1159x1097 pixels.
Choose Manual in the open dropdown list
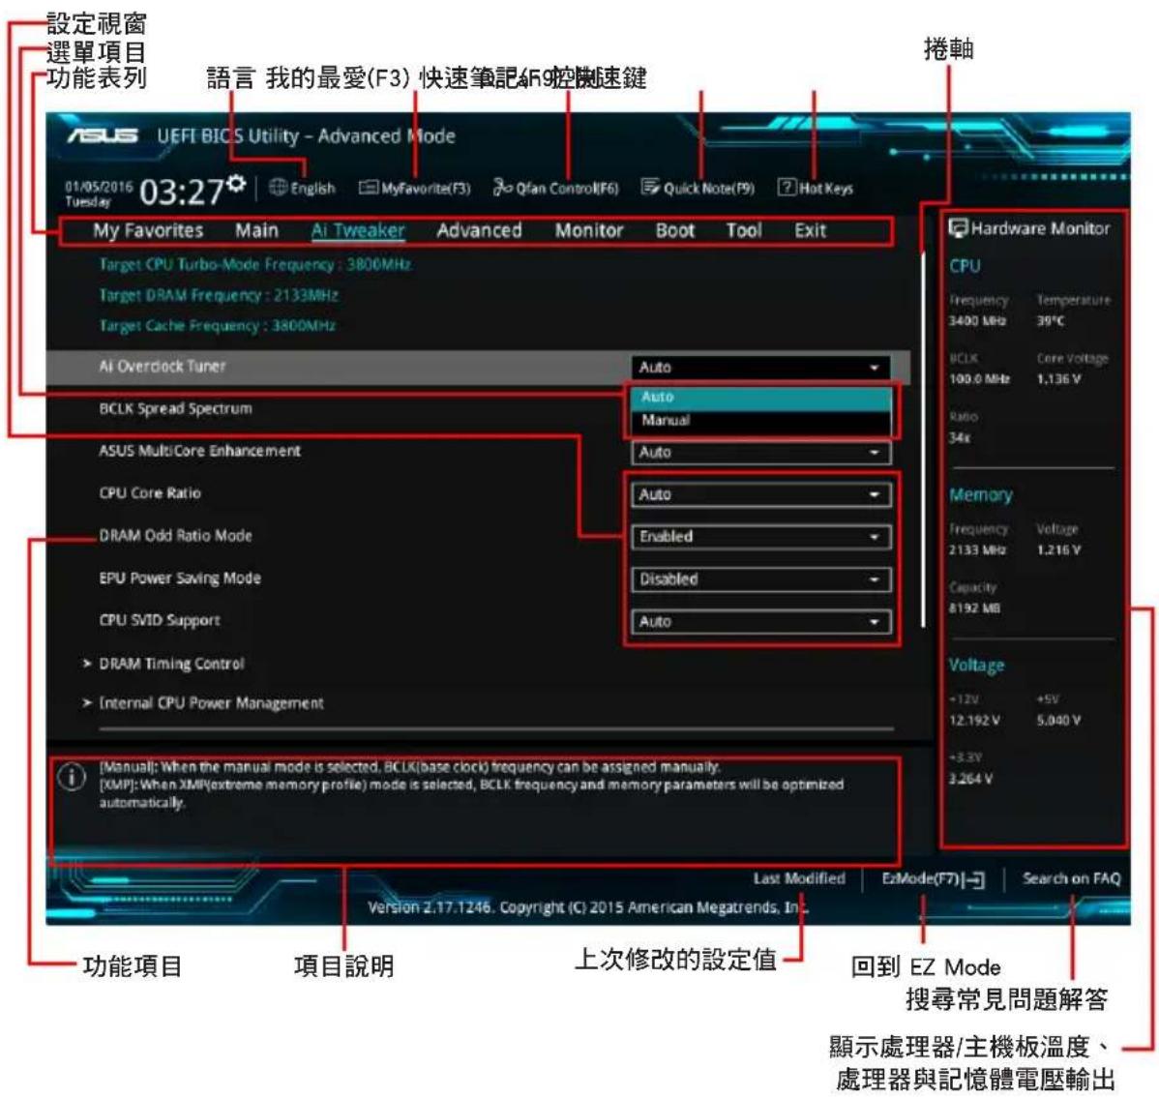pos(760,421)
